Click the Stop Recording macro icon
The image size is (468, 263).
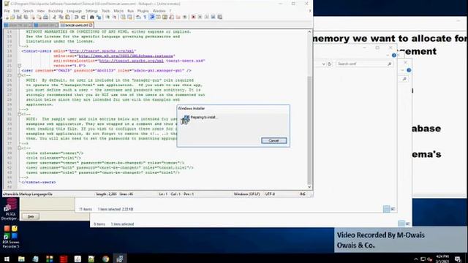[x=200, y=18]
